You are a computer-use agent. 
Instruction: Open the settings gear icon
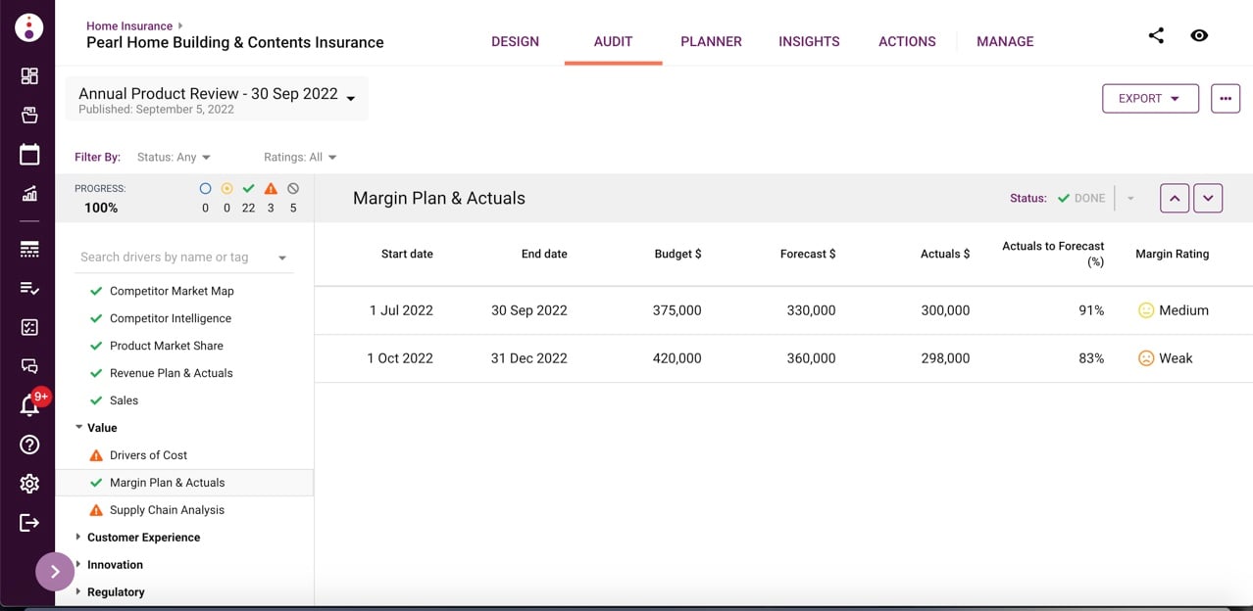coord(28,483)
